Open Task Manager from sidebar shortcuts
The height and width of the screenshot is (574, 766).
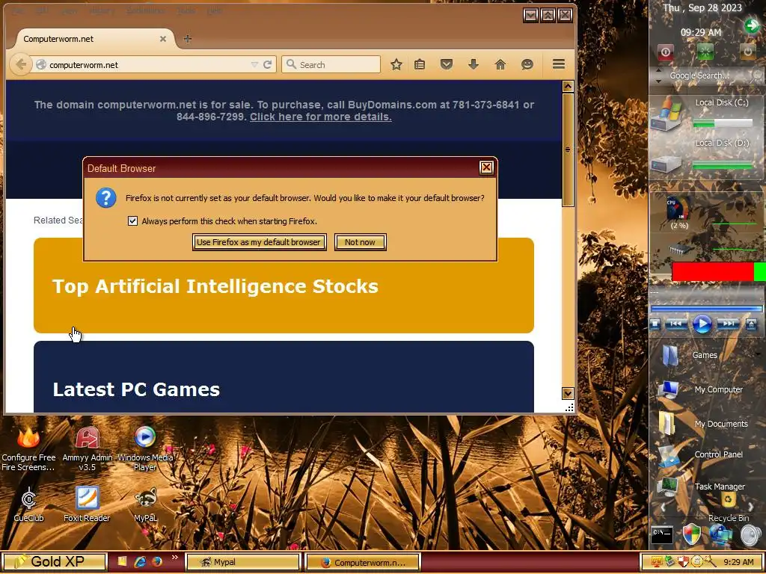[701, 487]
